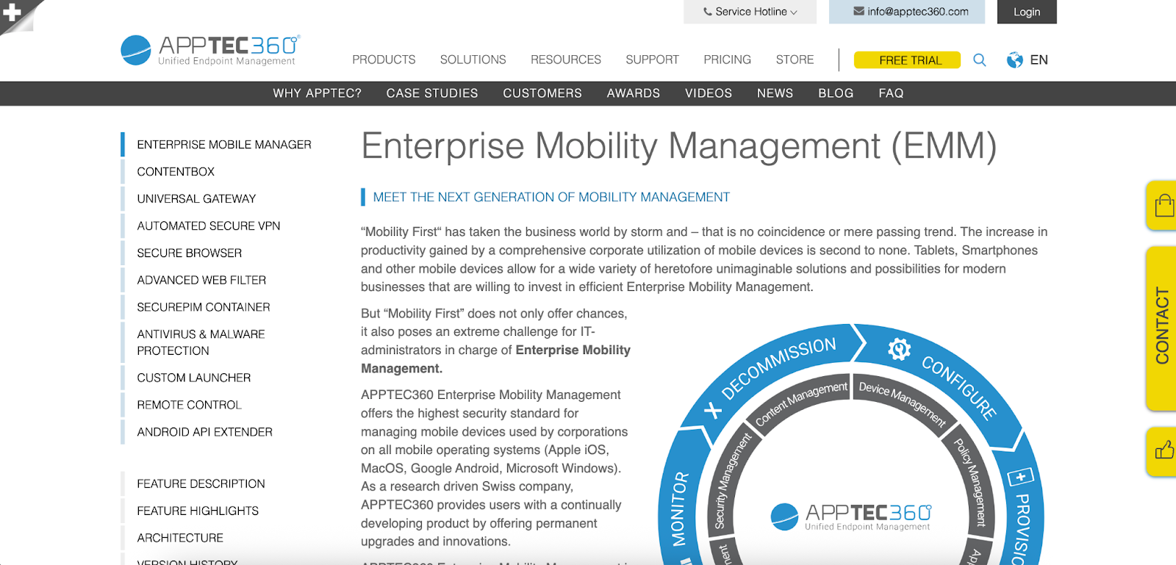The width and height of the screenshot is (1176, 565).
Task: Open Custom Launcher sidebar link
Action: pos(194,378)
